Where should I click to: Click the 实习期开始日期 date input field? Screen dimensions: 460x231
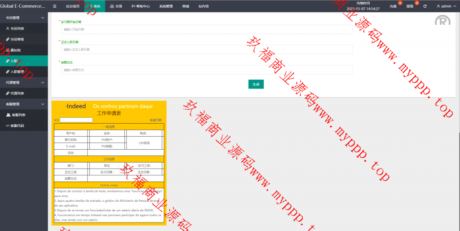click(207, 29)
